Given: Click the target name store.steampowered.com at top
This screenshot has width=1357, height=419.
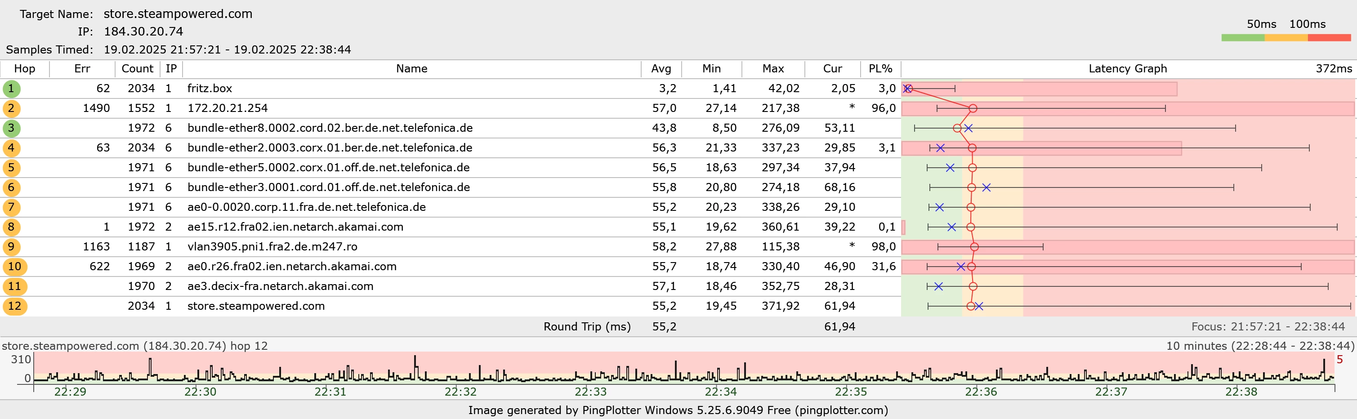Looking at the screenshot, I should coord(178,13).
